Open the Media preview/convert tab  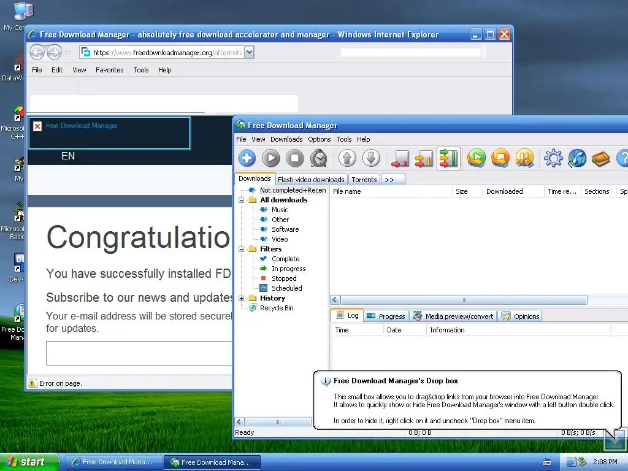(453, 316)
